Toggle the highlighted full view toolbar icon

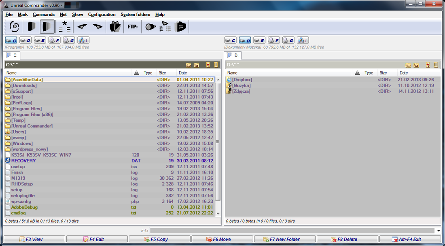(47, 27)
